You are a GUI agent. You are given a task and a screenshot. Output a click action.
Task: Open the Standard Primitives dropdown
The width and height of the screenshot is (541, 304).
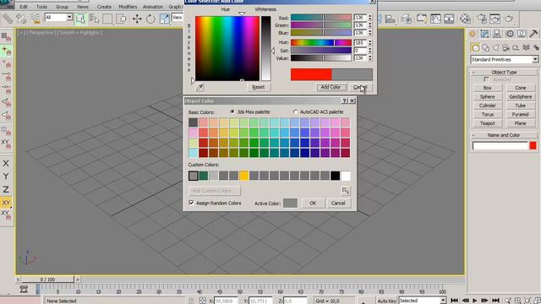(504, 60)
